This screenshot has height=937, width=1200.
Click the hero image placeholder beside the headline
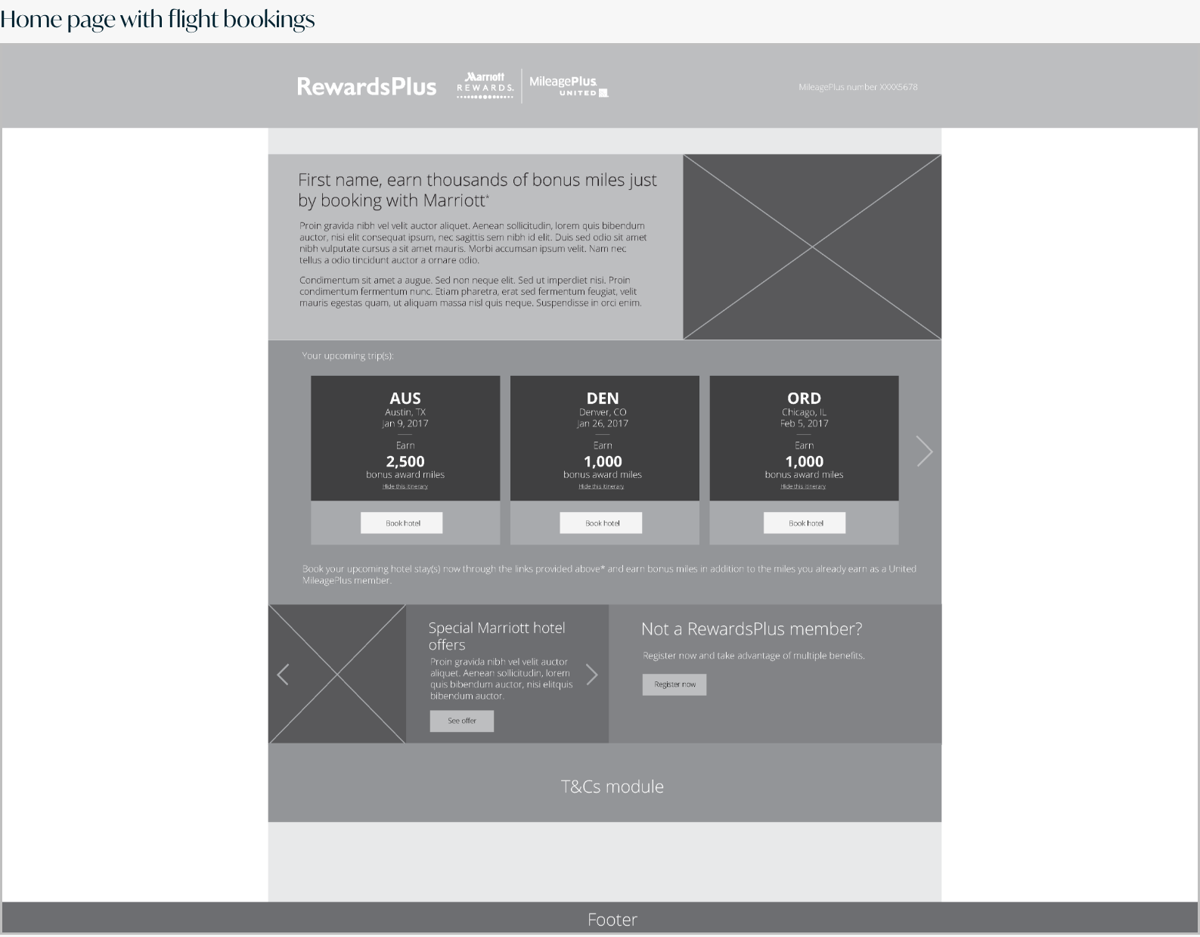pos(812,247)
